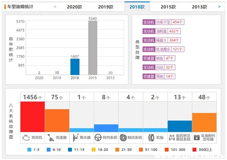Screen dimensions: 227x160
Task: Click the clutch (离合器) system icon
Action: 75,138
